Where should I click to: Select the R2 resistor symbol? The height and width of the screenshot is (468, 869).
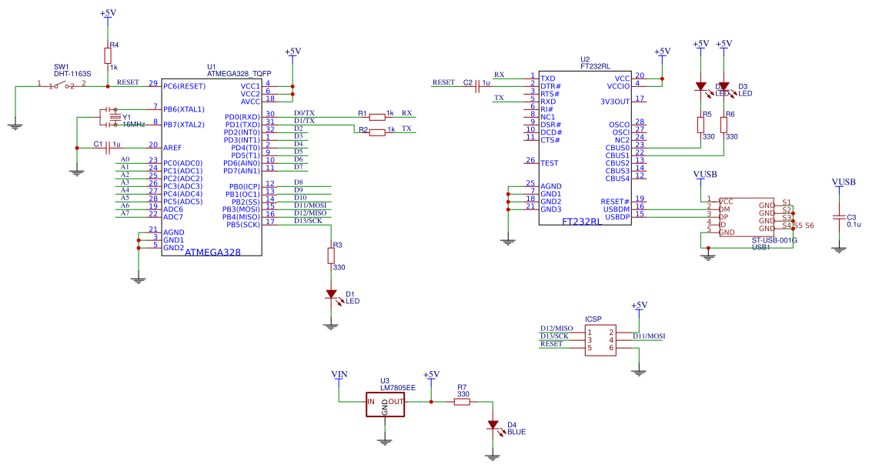click(x=377, y=132)
